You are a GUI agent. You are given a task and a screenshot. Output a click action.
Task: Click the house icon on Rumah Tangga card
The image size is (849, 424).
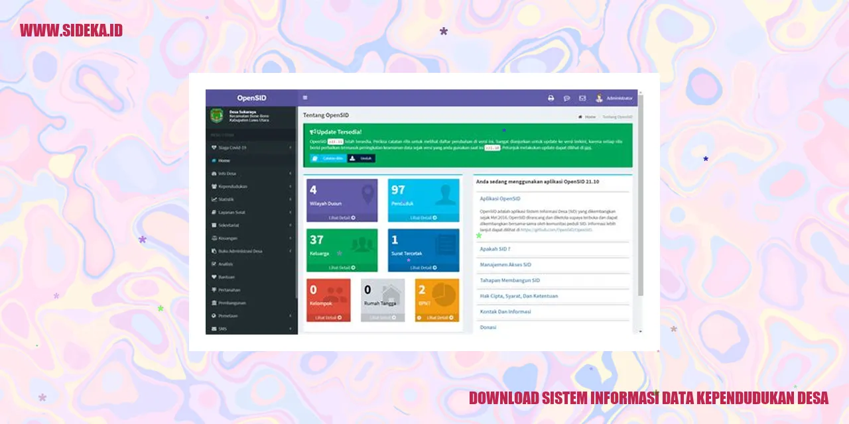pyautogui.click(x=391, y=294)
